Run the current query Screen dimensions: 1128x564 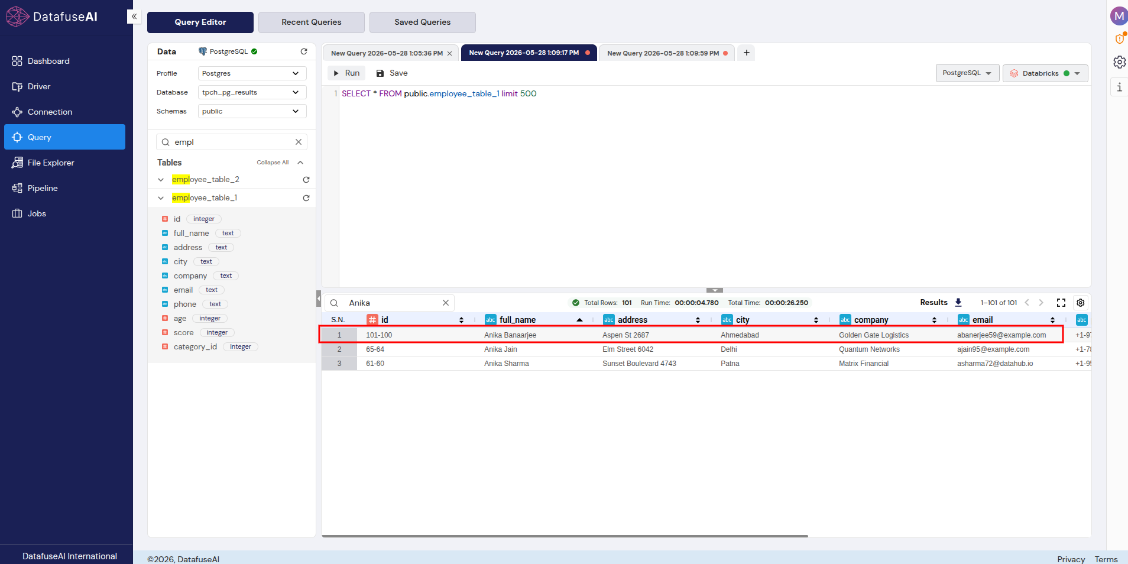click(x=346, y=73)
